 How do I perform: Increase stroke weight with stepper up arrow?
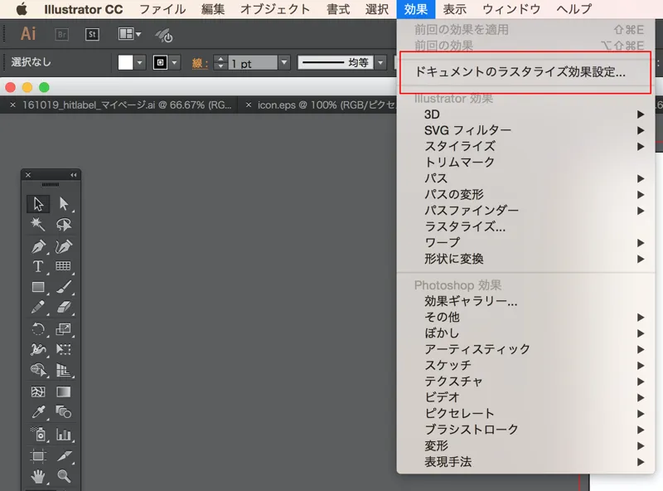(x=220, y=59)
